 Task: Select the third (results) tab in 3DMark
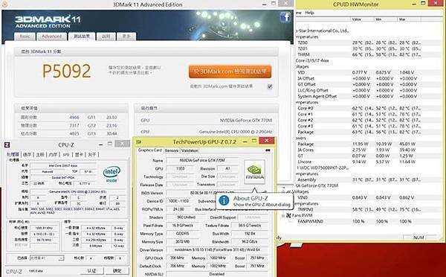click(x=82, y=36)
